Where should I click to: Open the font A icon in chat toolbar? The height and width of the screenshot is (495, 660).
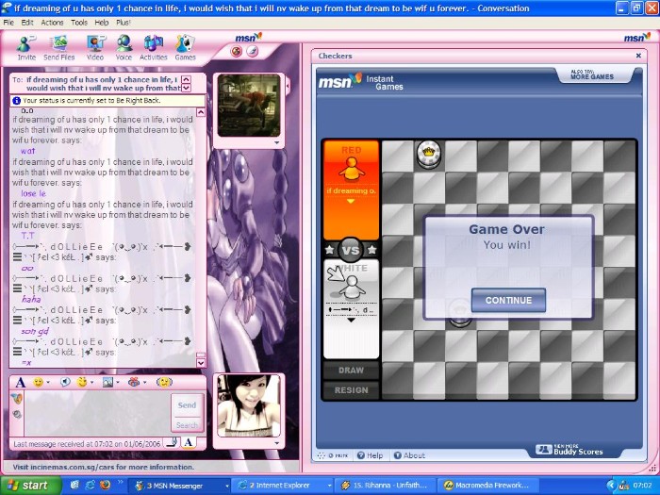[x=20, y=382]
